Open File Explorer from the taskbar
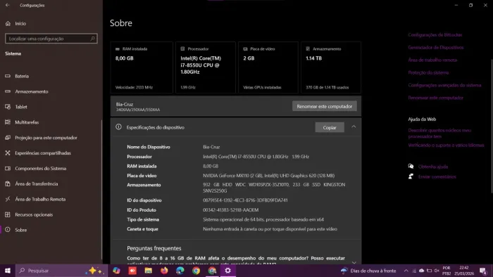Image resolution: width=493 pixels, height=277 pixels. pyautogui.click(x=149, y=271)
